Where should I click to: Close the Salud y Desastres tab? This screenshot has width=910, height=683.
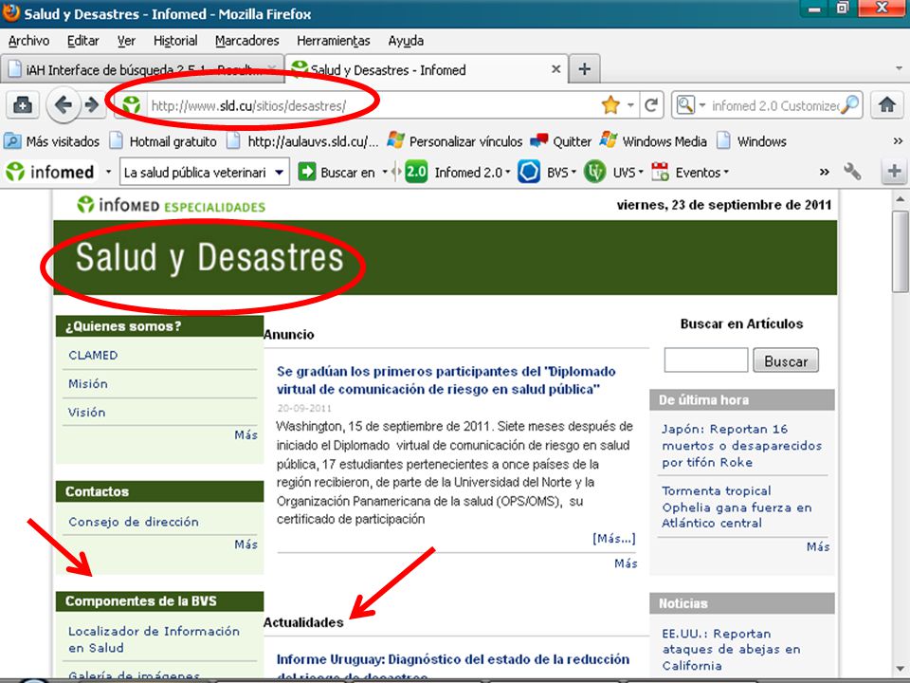click(555, 69)
